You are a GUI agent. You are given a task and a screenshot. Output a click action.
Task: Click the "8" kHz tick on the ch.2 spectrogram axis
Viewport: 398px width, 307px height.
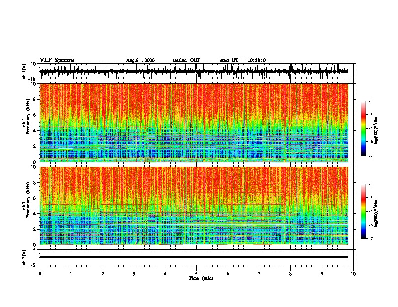(35, 183)
